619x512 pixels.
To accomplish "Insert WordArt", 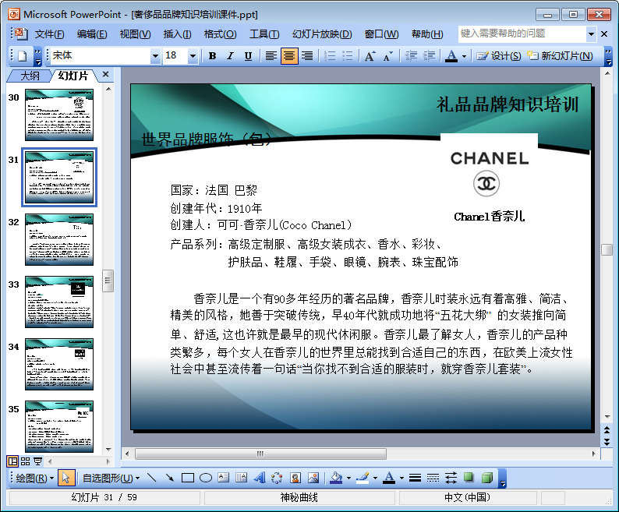I will (260, 478).
